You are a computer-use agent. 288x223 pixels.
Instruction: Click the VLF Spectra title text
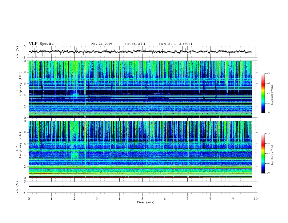click(x=41, y=44)
